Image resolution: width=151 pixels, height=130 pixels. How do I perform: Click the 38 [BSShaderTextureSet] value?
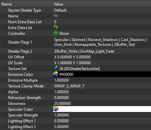coord(80,69)
